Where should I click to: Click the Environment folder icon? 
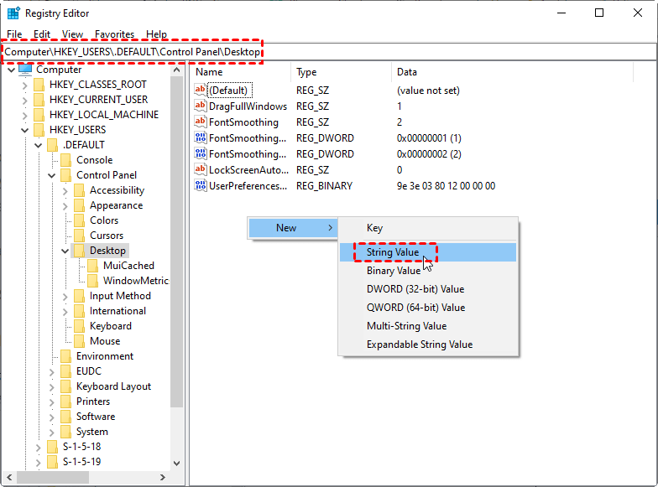click(x=65, y=356)
